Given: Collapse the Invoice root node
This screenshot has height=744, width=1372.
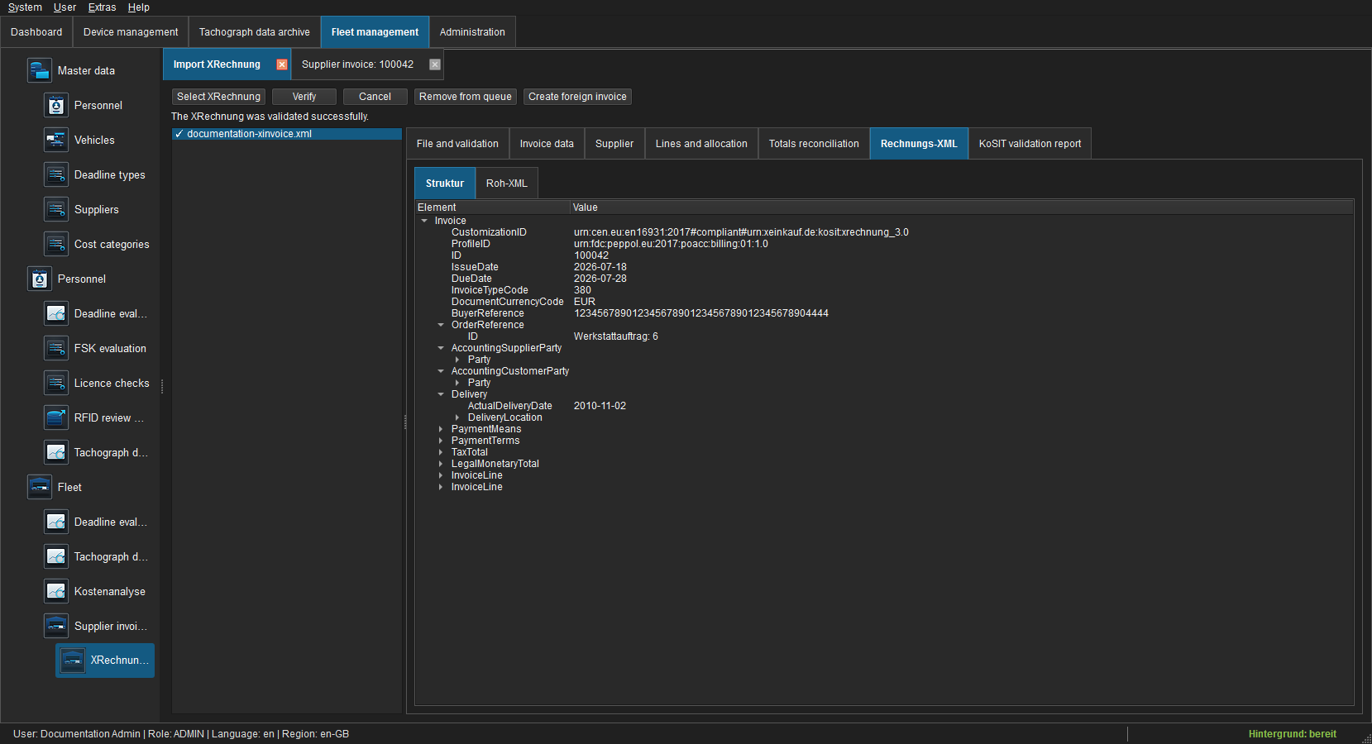Looking at the screenshot, I should coord(424,221).
